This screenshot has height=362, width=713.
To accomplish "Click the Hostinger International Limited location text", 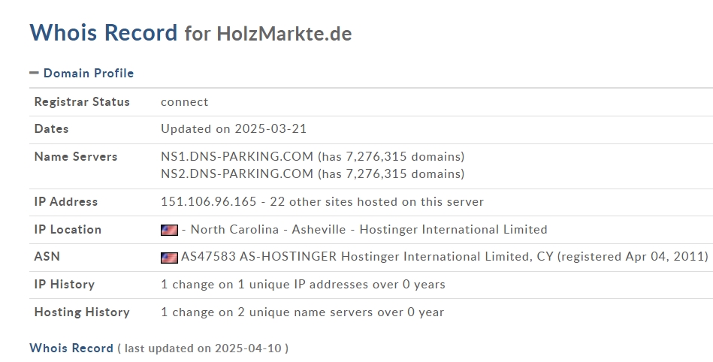I will [x=453, y=229].
